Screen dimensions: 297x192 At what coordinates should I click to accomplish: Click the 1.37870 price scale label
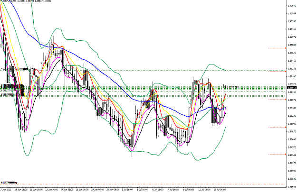pyautogui.click(x=292, y=131)
